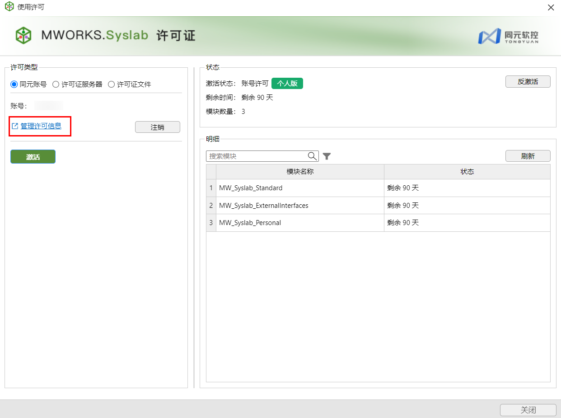Switch to 许可证文件 license option

click(x=112, y=84)
